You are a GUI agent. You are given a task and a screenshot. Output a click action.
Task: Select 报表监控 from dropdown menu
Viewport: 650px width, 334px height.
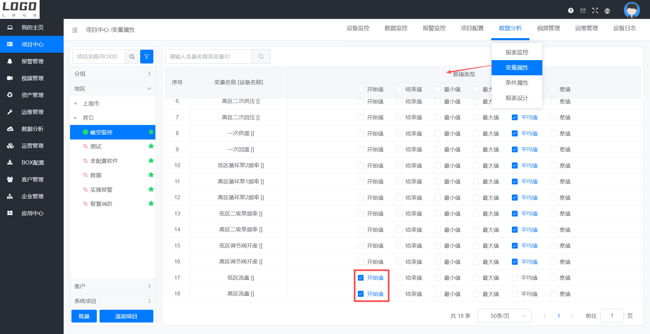coord(517,52)
